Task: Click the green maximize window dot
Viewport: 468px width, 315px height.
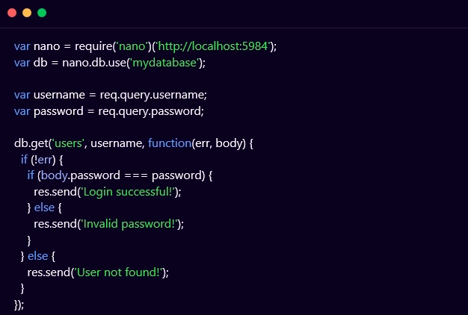Action: (42, 13)
